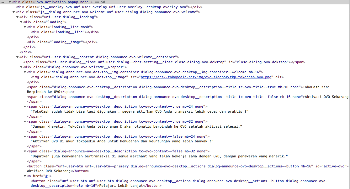Click the dialog-announce-ovo-desktop__image class value
The width and height of the screenshot is (350, 189).
pos(91,77)
